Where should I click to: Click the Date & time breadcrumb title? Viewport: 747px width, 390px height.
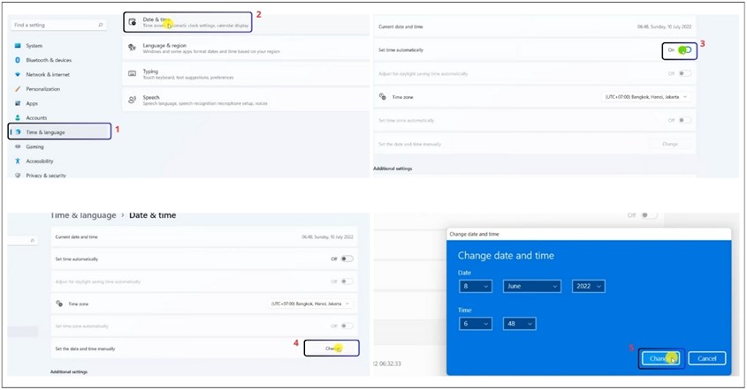(x=152, y=215)
